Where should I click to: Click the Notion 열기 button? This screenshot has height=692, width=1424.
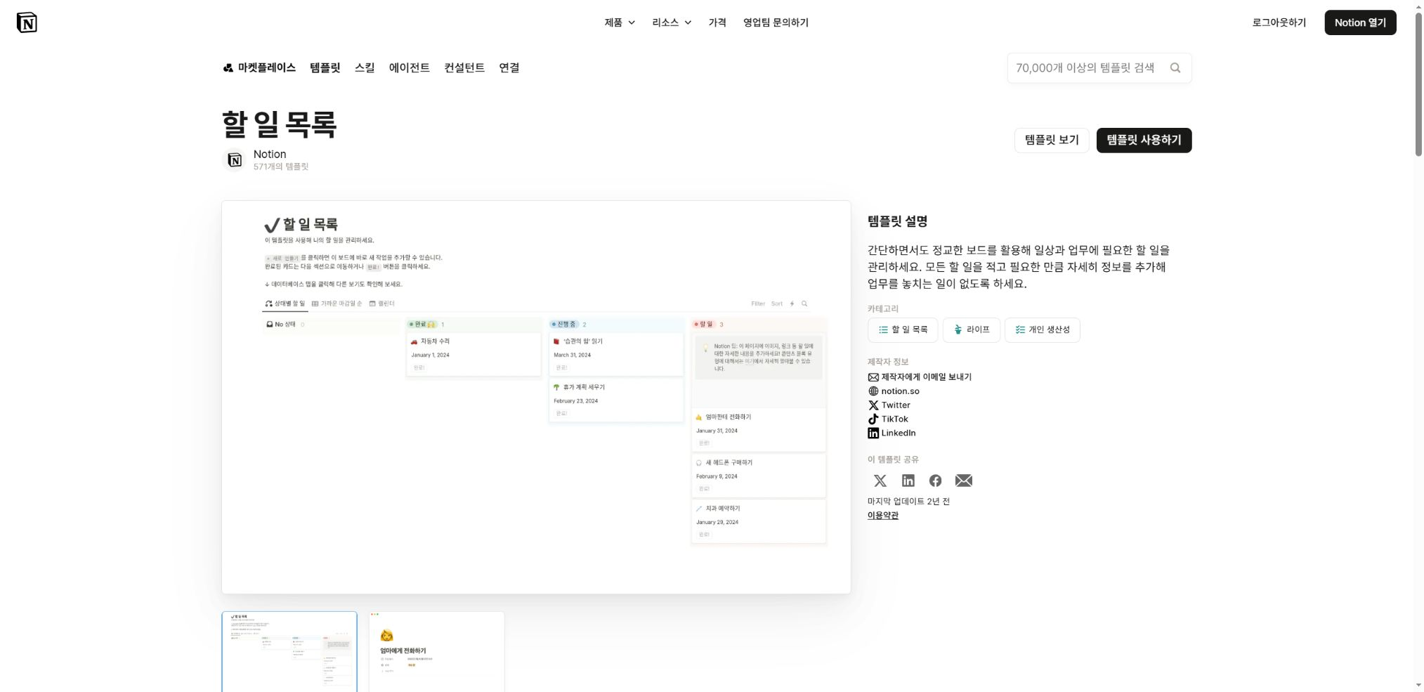coord(1360,22)
